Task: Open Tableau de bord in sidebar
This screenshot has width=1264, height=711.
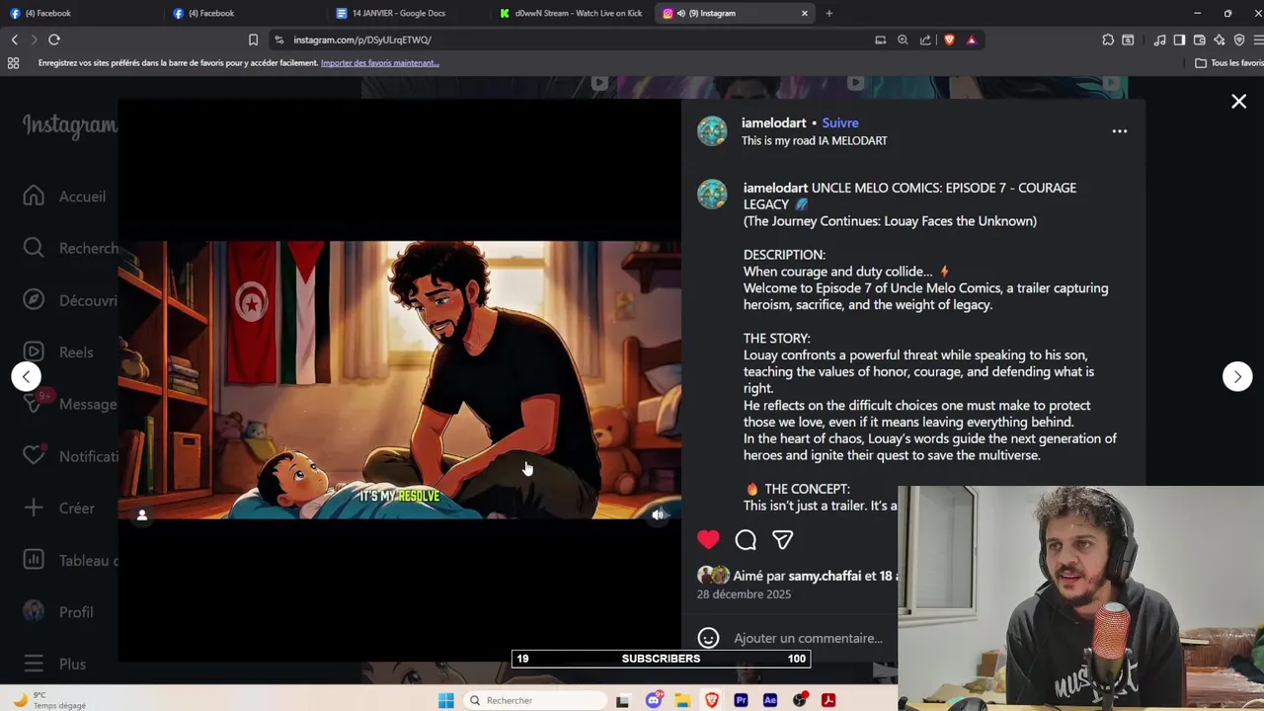Action: 69,560
